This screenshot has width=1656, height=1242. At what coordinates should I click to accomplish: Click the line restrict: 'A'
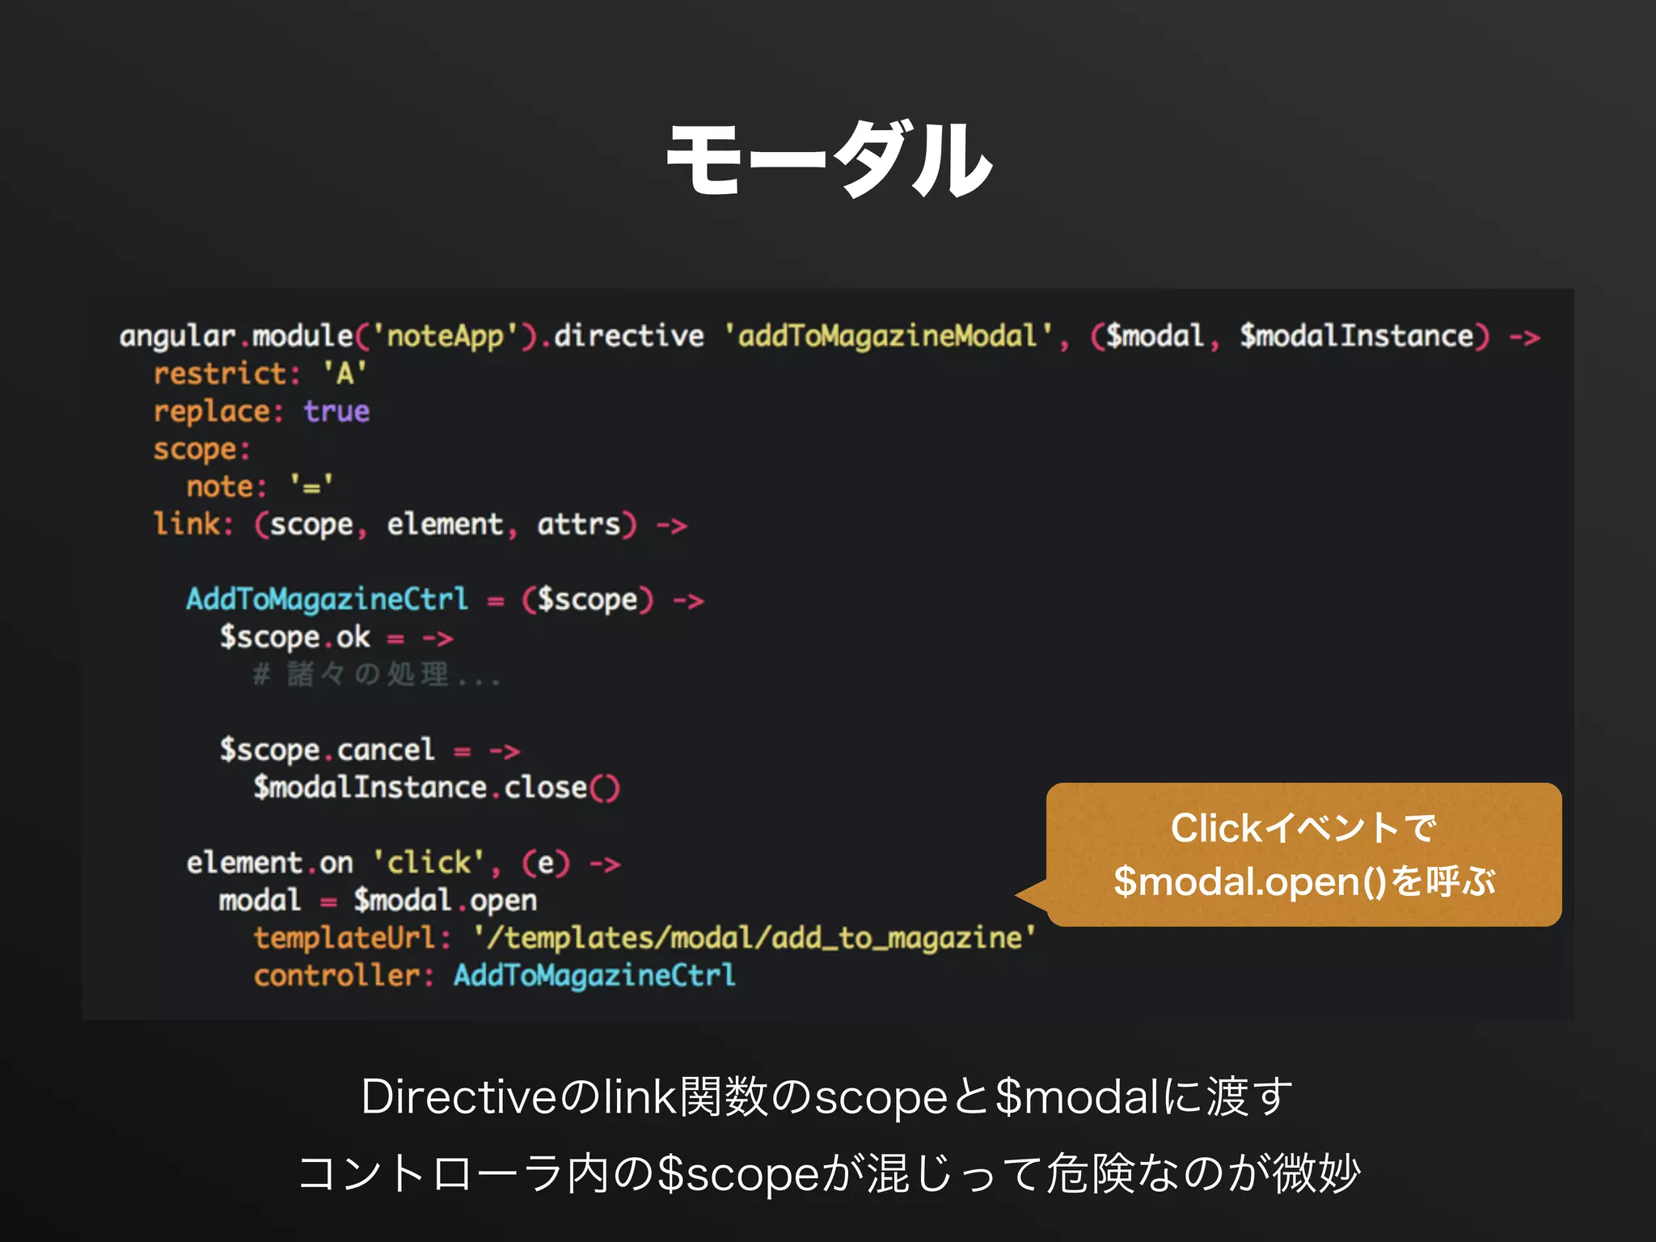point(260,374)
